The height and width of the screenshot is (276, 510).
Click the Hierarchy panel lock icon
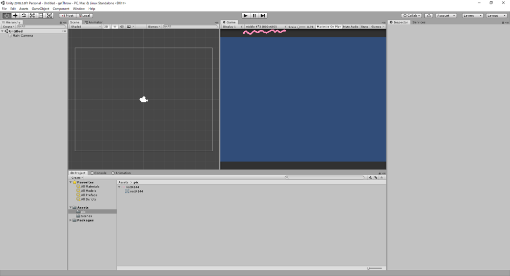(x=61, y=22)
